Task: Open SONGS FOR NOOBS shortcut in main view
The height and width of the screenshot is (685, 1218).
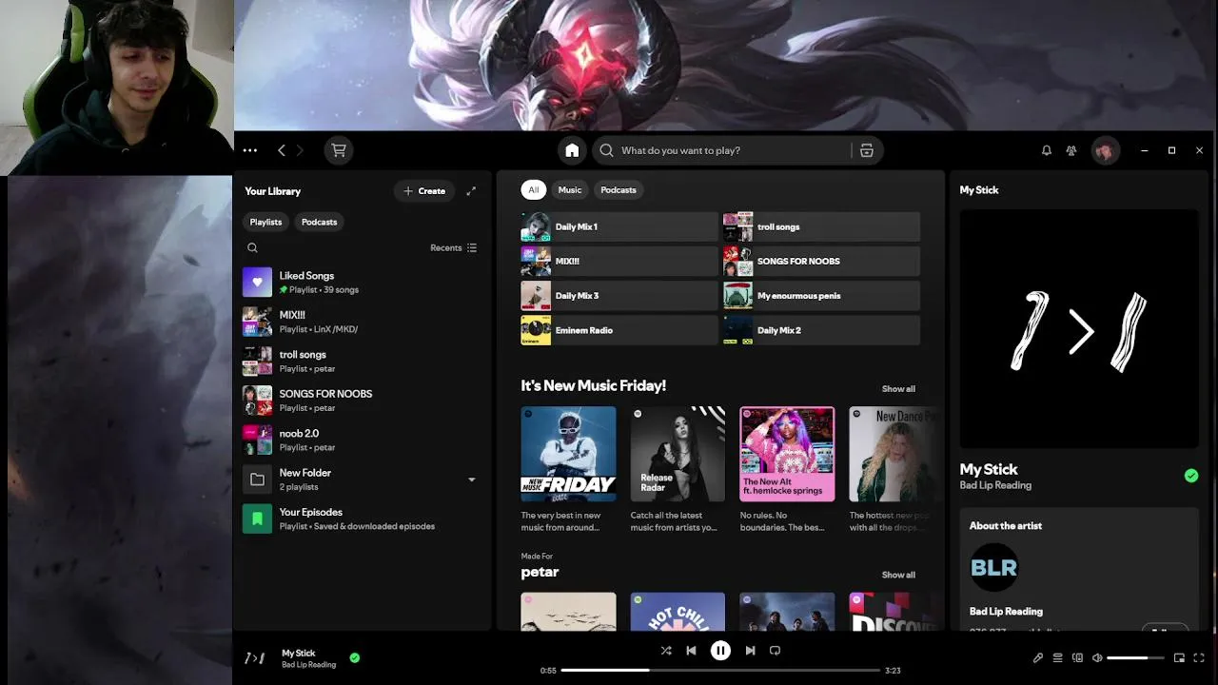Action: 821,261
